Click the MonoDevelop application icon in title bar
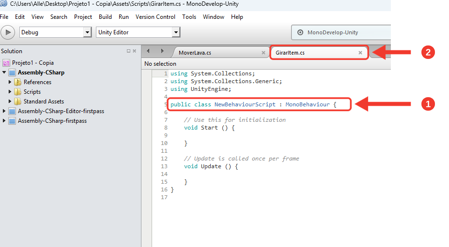 4,4
